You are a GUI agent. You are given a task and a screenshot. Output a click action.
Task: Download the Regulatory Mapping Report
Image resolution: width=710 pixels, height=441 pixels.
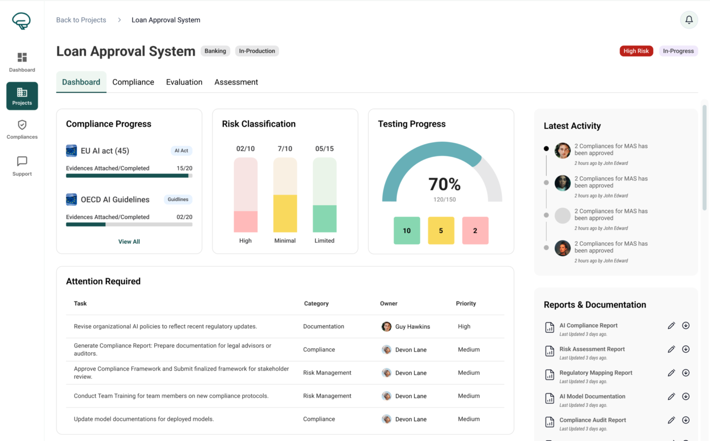[686, 373]
